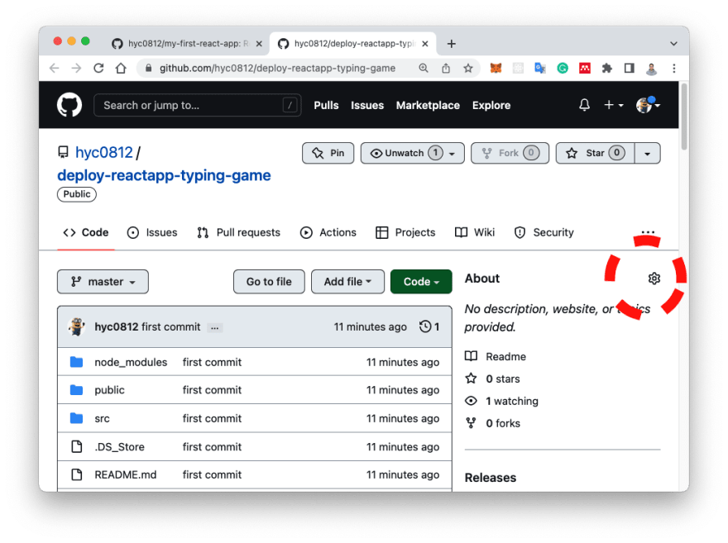
Task: Open the src folder
Action: [102, 418]
